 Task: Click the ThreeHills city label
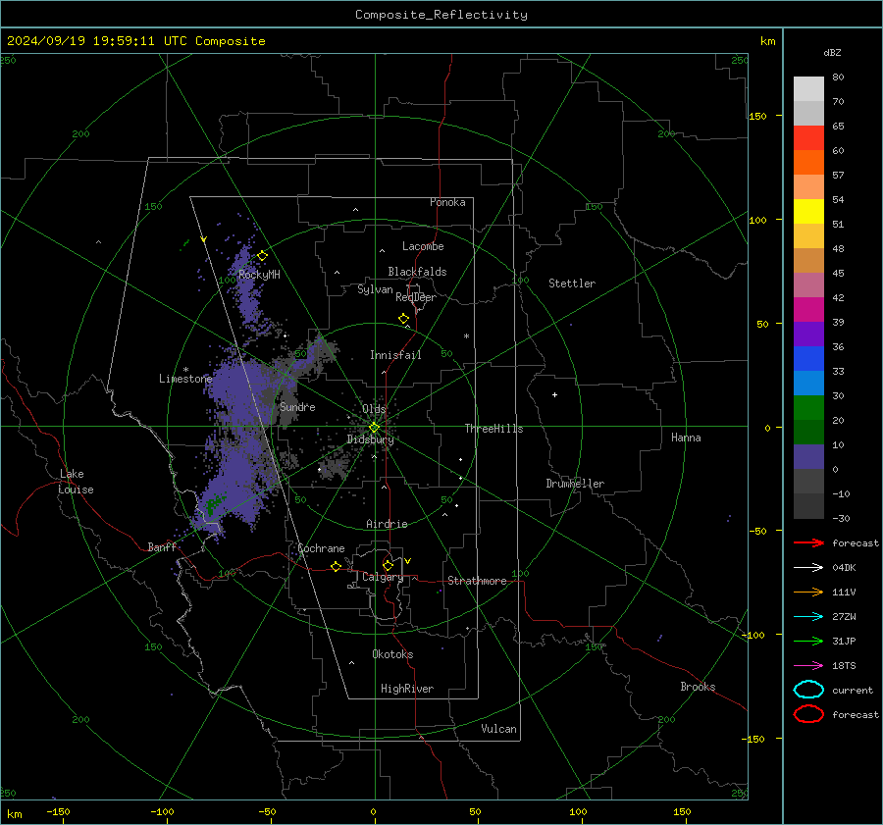pos(493,429)
